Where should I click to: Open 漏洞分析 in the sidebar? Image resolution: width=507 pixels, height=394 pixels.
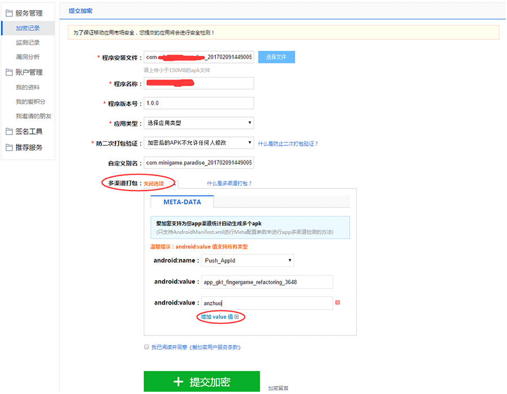pyautogui.click(x=28, y=57)
